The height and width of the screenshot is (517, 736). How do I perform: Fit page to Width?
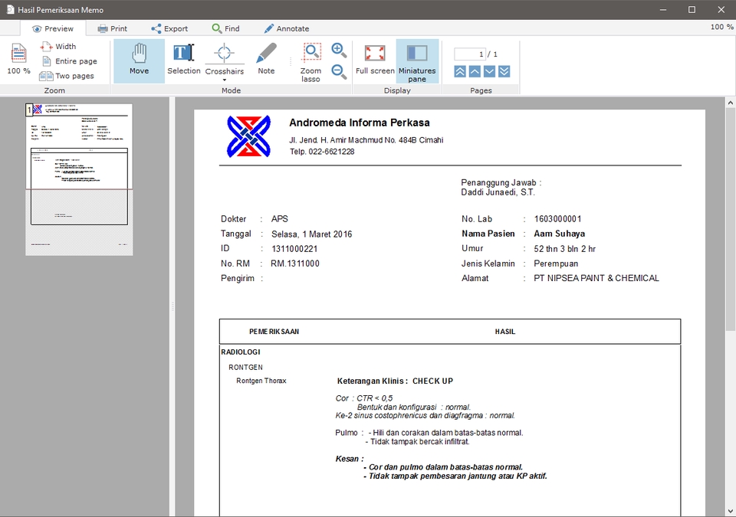coord(59,47)
